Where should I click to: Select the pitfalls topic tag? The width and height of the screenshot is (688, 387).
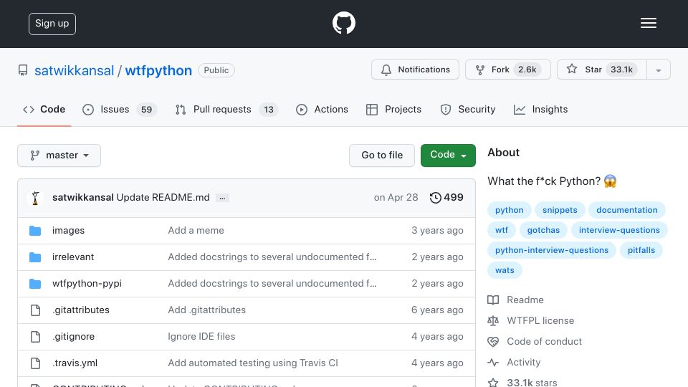pyautogui.click(x=641, y=251)
